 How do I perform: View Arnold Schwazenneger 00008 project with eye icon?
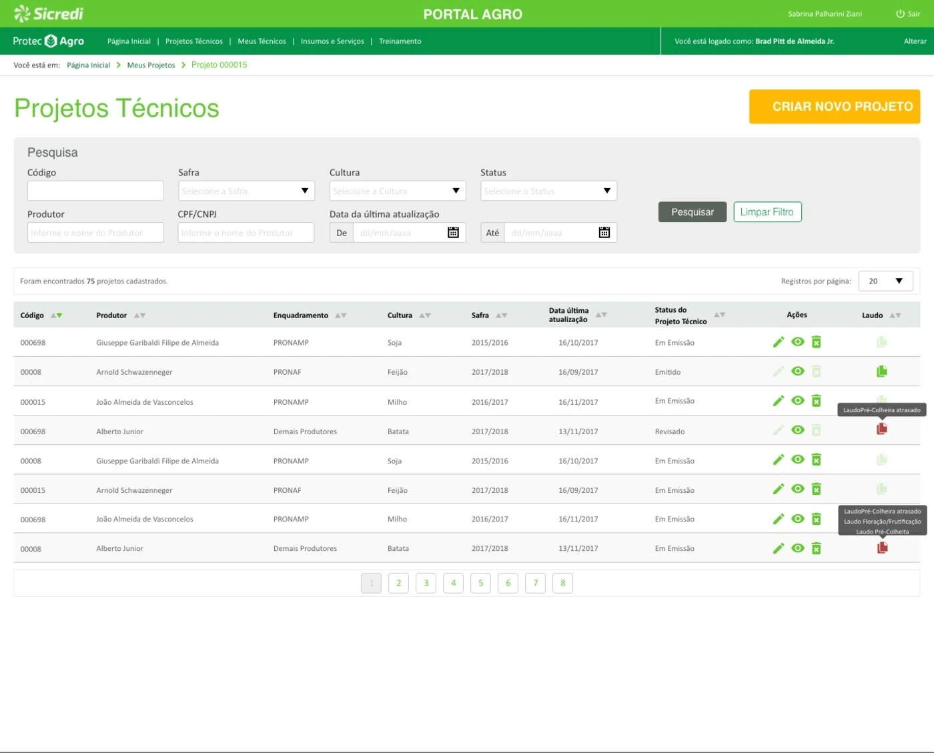(x=798, y=371)
